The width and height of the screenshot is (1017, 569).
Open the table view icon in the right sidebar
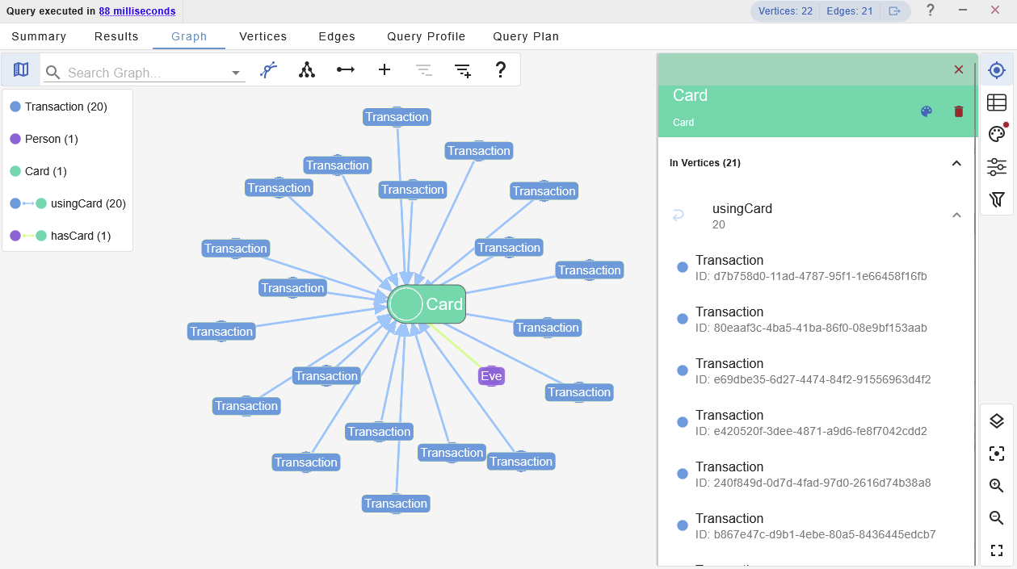click(x=997, y=103)
